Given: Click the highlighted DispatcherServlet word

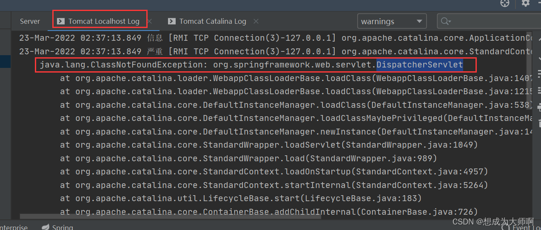Looking at the screenshot, I should [x=420, y=65].
